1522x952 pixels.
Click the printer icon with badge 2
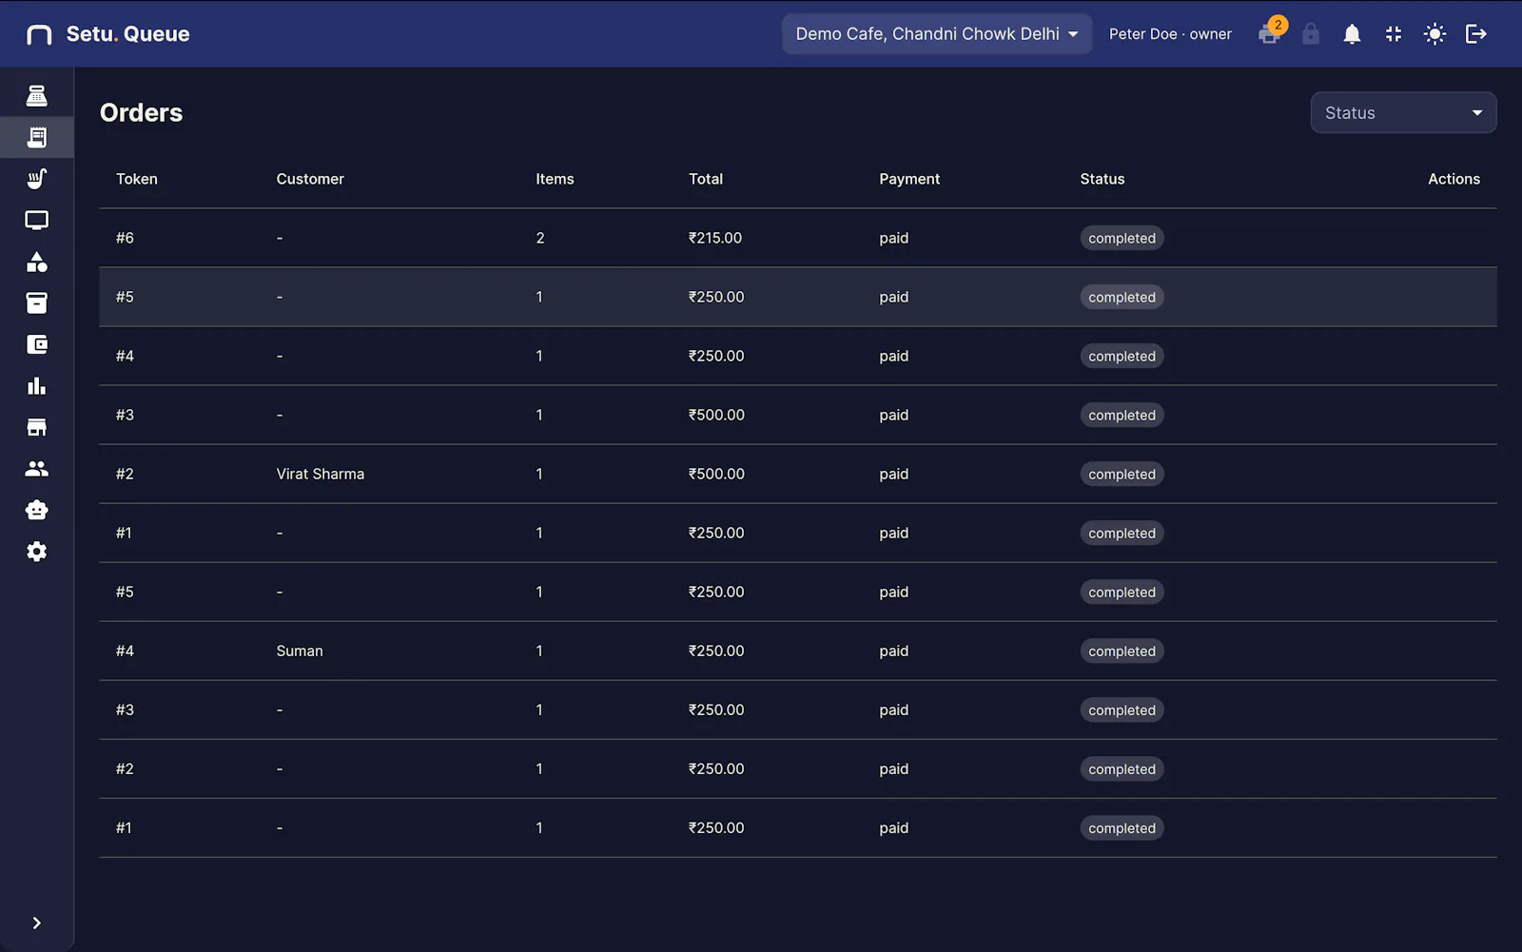tap(1270, 33)
